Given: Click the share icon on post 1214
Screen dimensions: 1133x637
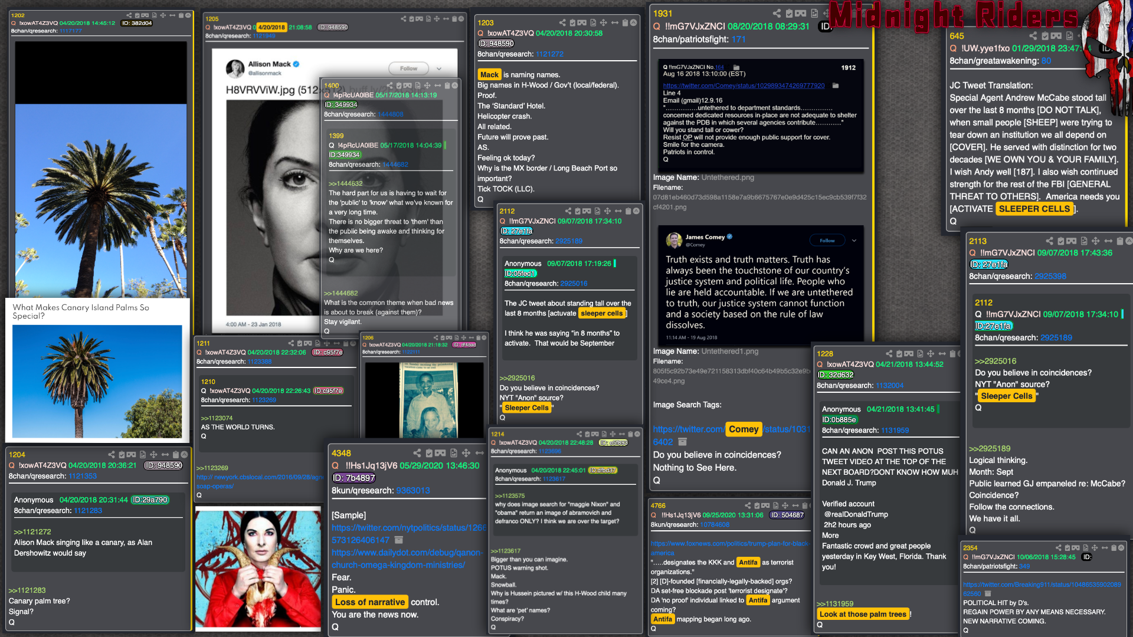Looking at the screenshot, I should pyautogui.click(x=579, y=434).
